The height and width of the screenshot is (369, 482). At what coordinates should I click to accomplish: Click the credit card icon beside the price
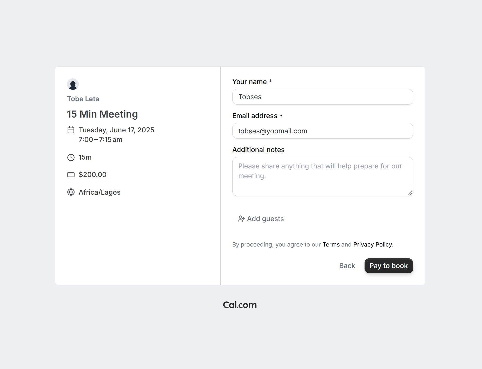[71, 175]
